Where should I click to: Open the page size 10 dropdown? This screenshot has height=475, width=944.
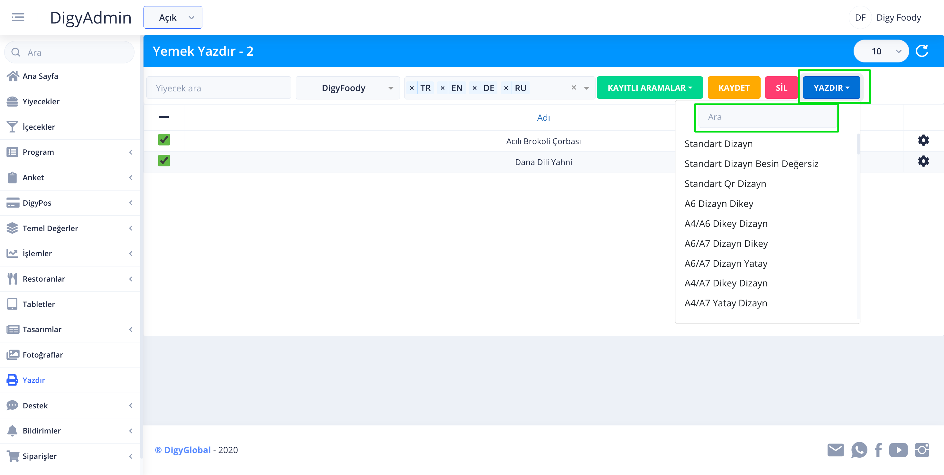click(x=881, y=51)
